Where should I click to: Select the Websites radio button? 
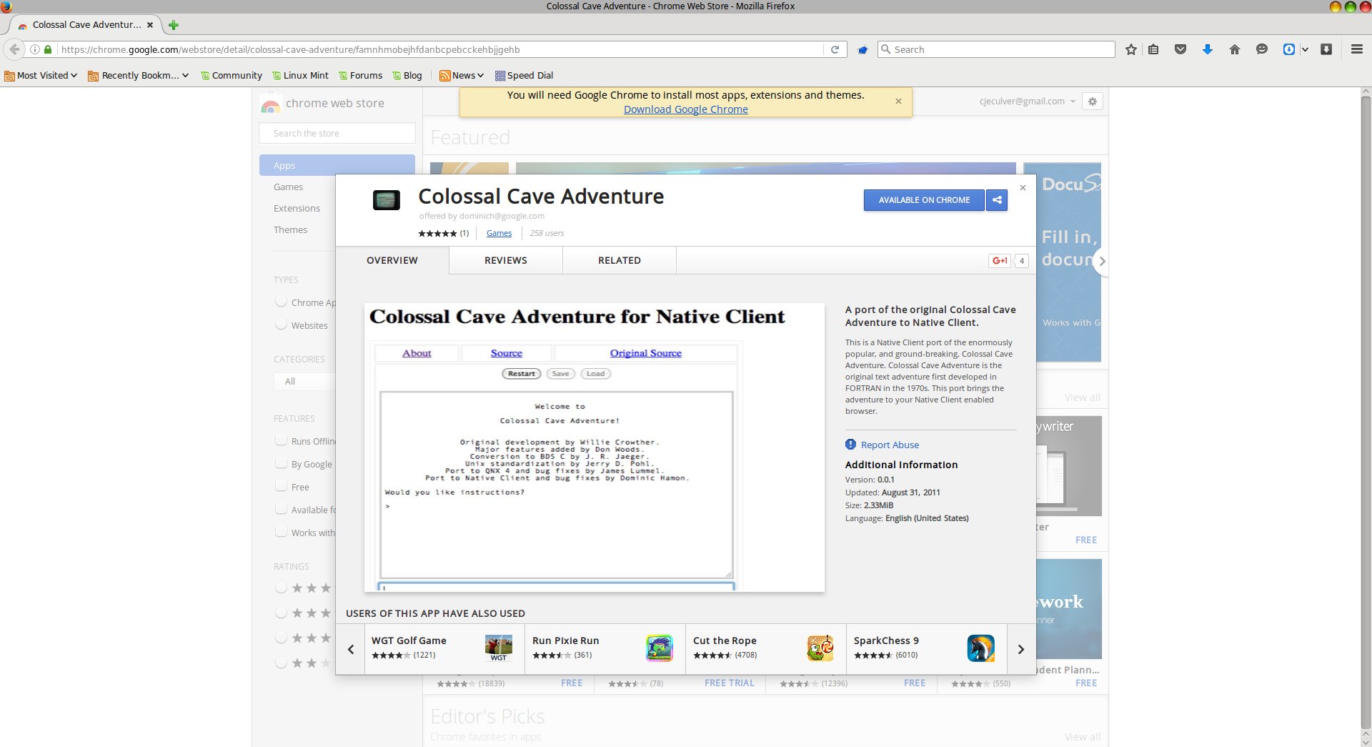[282, 325]
